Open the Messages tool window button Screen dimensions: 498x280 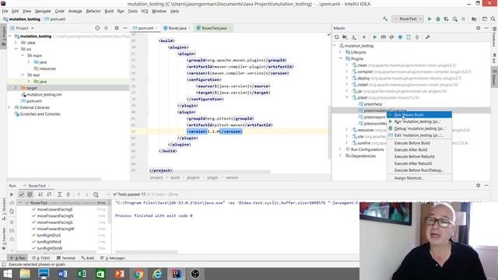(112, 258)
